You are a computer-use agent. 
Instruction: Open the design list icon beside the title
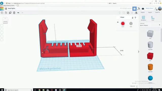(x=6, y=9)
